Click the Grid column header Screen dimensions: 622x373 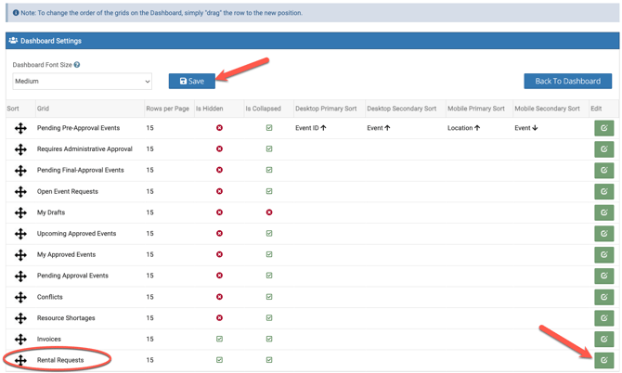(43, 109)
